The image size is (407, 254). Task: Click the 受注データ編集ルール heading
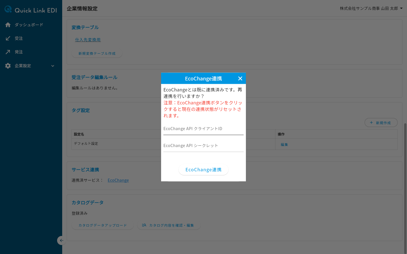(94, 77)
